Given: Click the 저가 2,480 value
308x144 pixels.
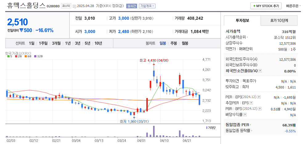Looking at the screenshot, I should click(x=124, y=31).
